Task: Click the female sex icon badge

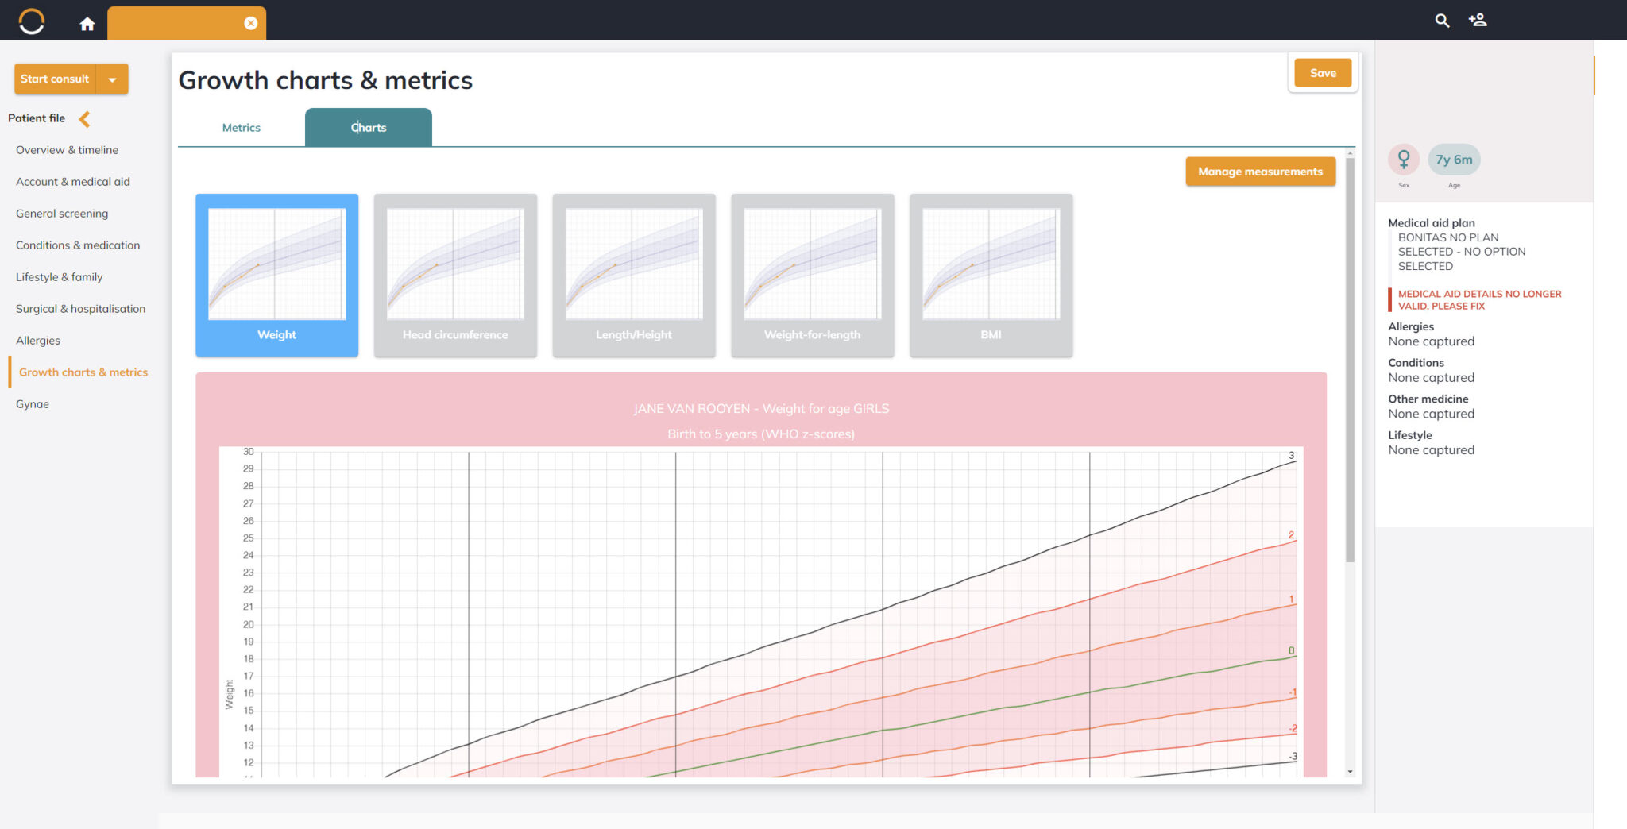Action: click(x=1404, y=160)
